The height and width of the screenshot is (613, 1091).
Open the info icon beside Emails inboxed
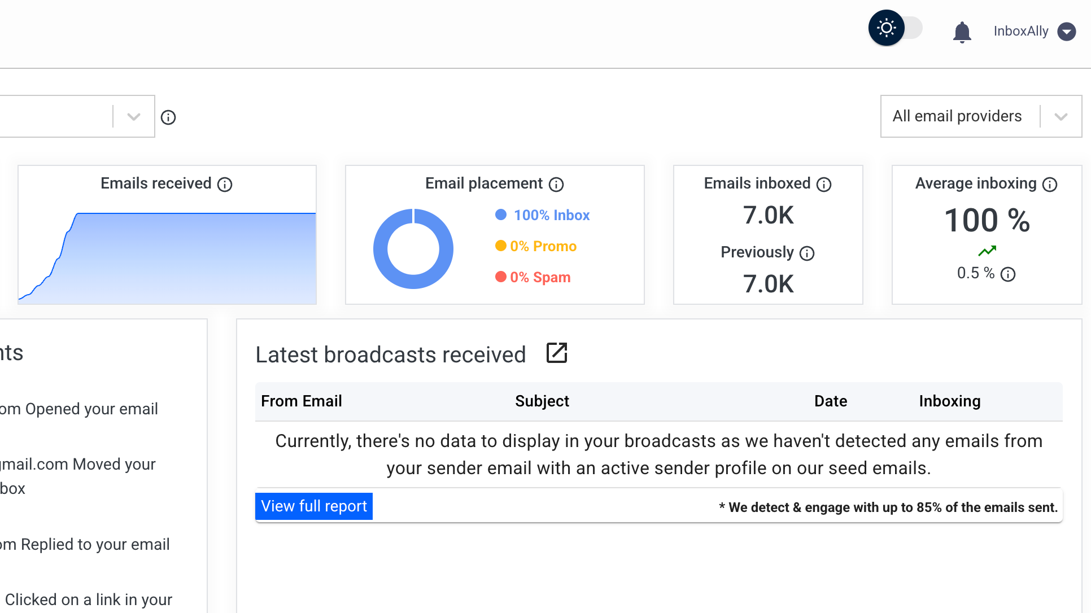(x=824, y=185)
